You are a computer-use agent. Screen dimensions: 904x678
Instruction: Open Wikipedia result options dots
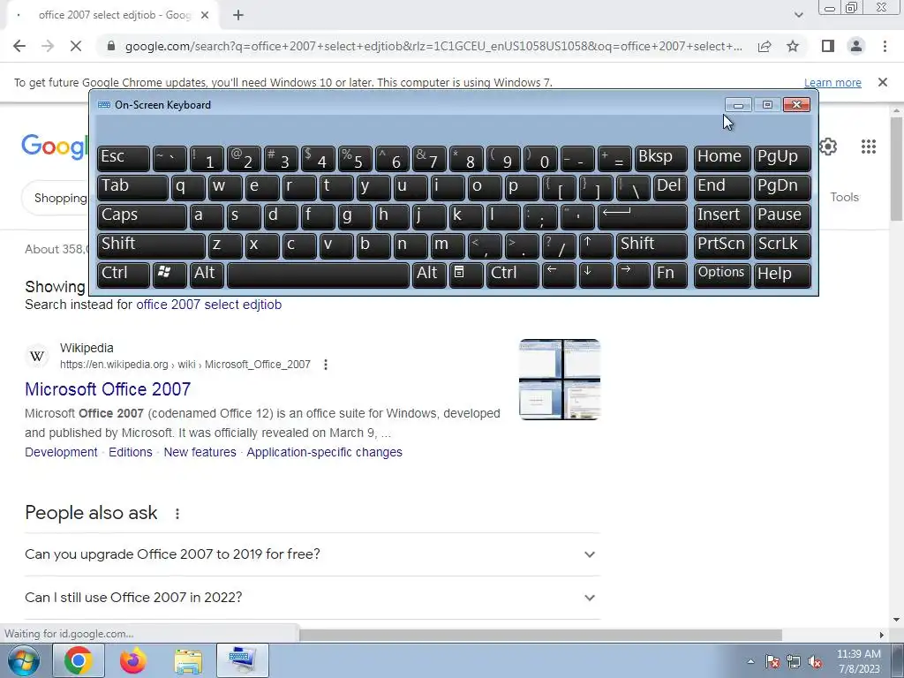point(326,365)
